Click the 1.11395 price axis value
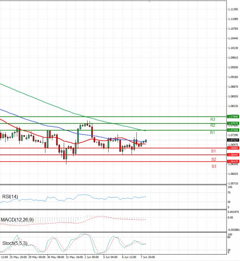This screenshot has width=240, height=261. pos(233,9)
